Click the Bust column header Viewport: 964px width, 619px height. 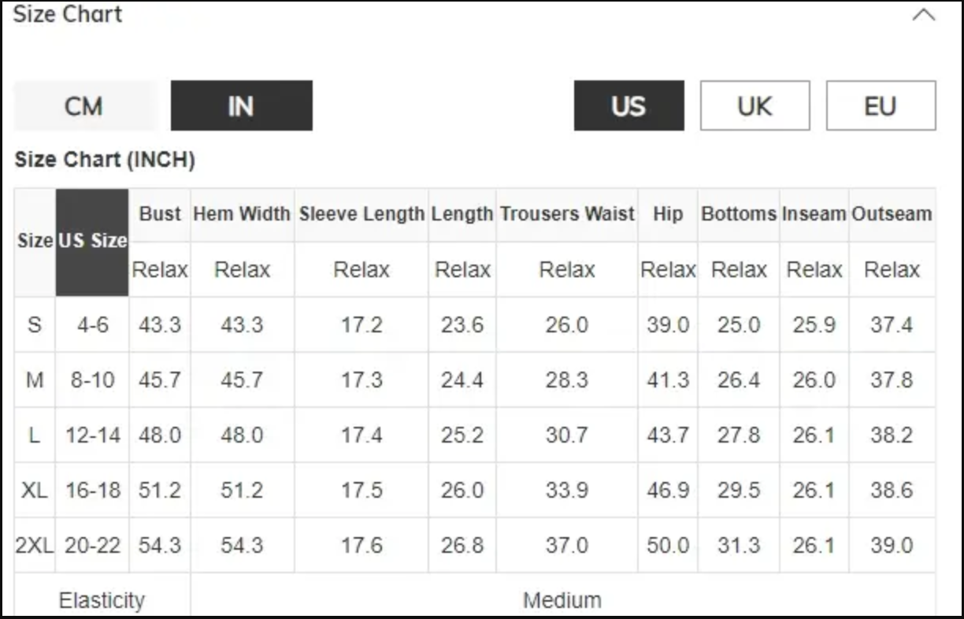click(x=160, y=214)
